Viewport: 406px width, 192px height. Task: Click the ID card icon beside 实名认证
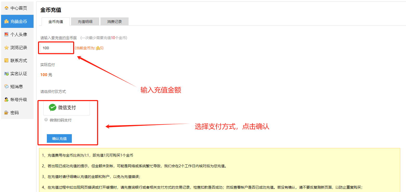click(x=7, y=73)
